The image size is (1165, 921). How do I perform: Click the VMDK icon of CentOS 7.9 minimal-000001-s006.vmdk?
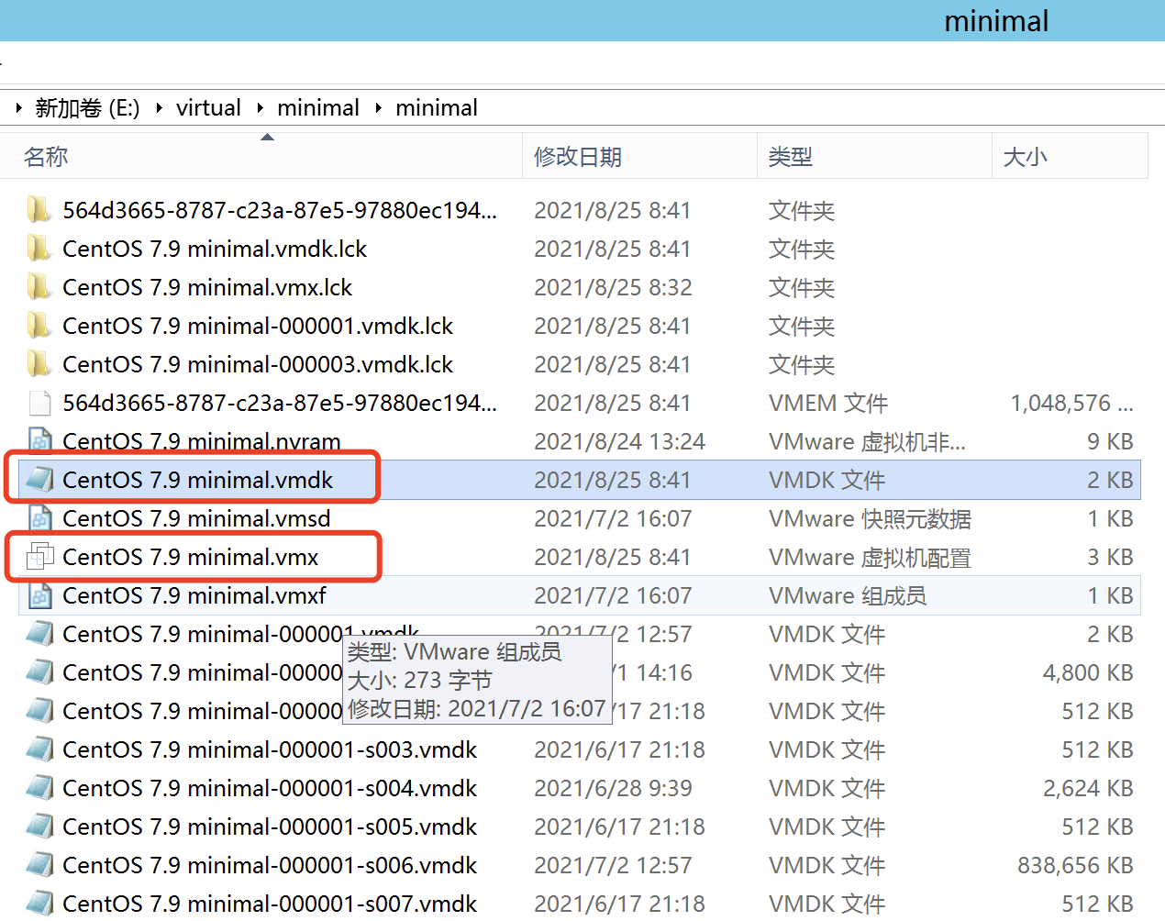(39, 865)
